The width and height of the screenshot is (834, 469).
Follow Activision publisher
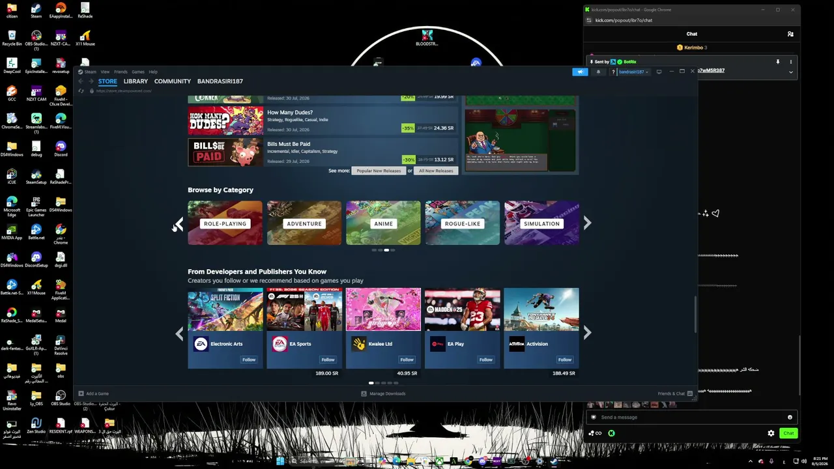pyautogui.click(x=565, y=360)
